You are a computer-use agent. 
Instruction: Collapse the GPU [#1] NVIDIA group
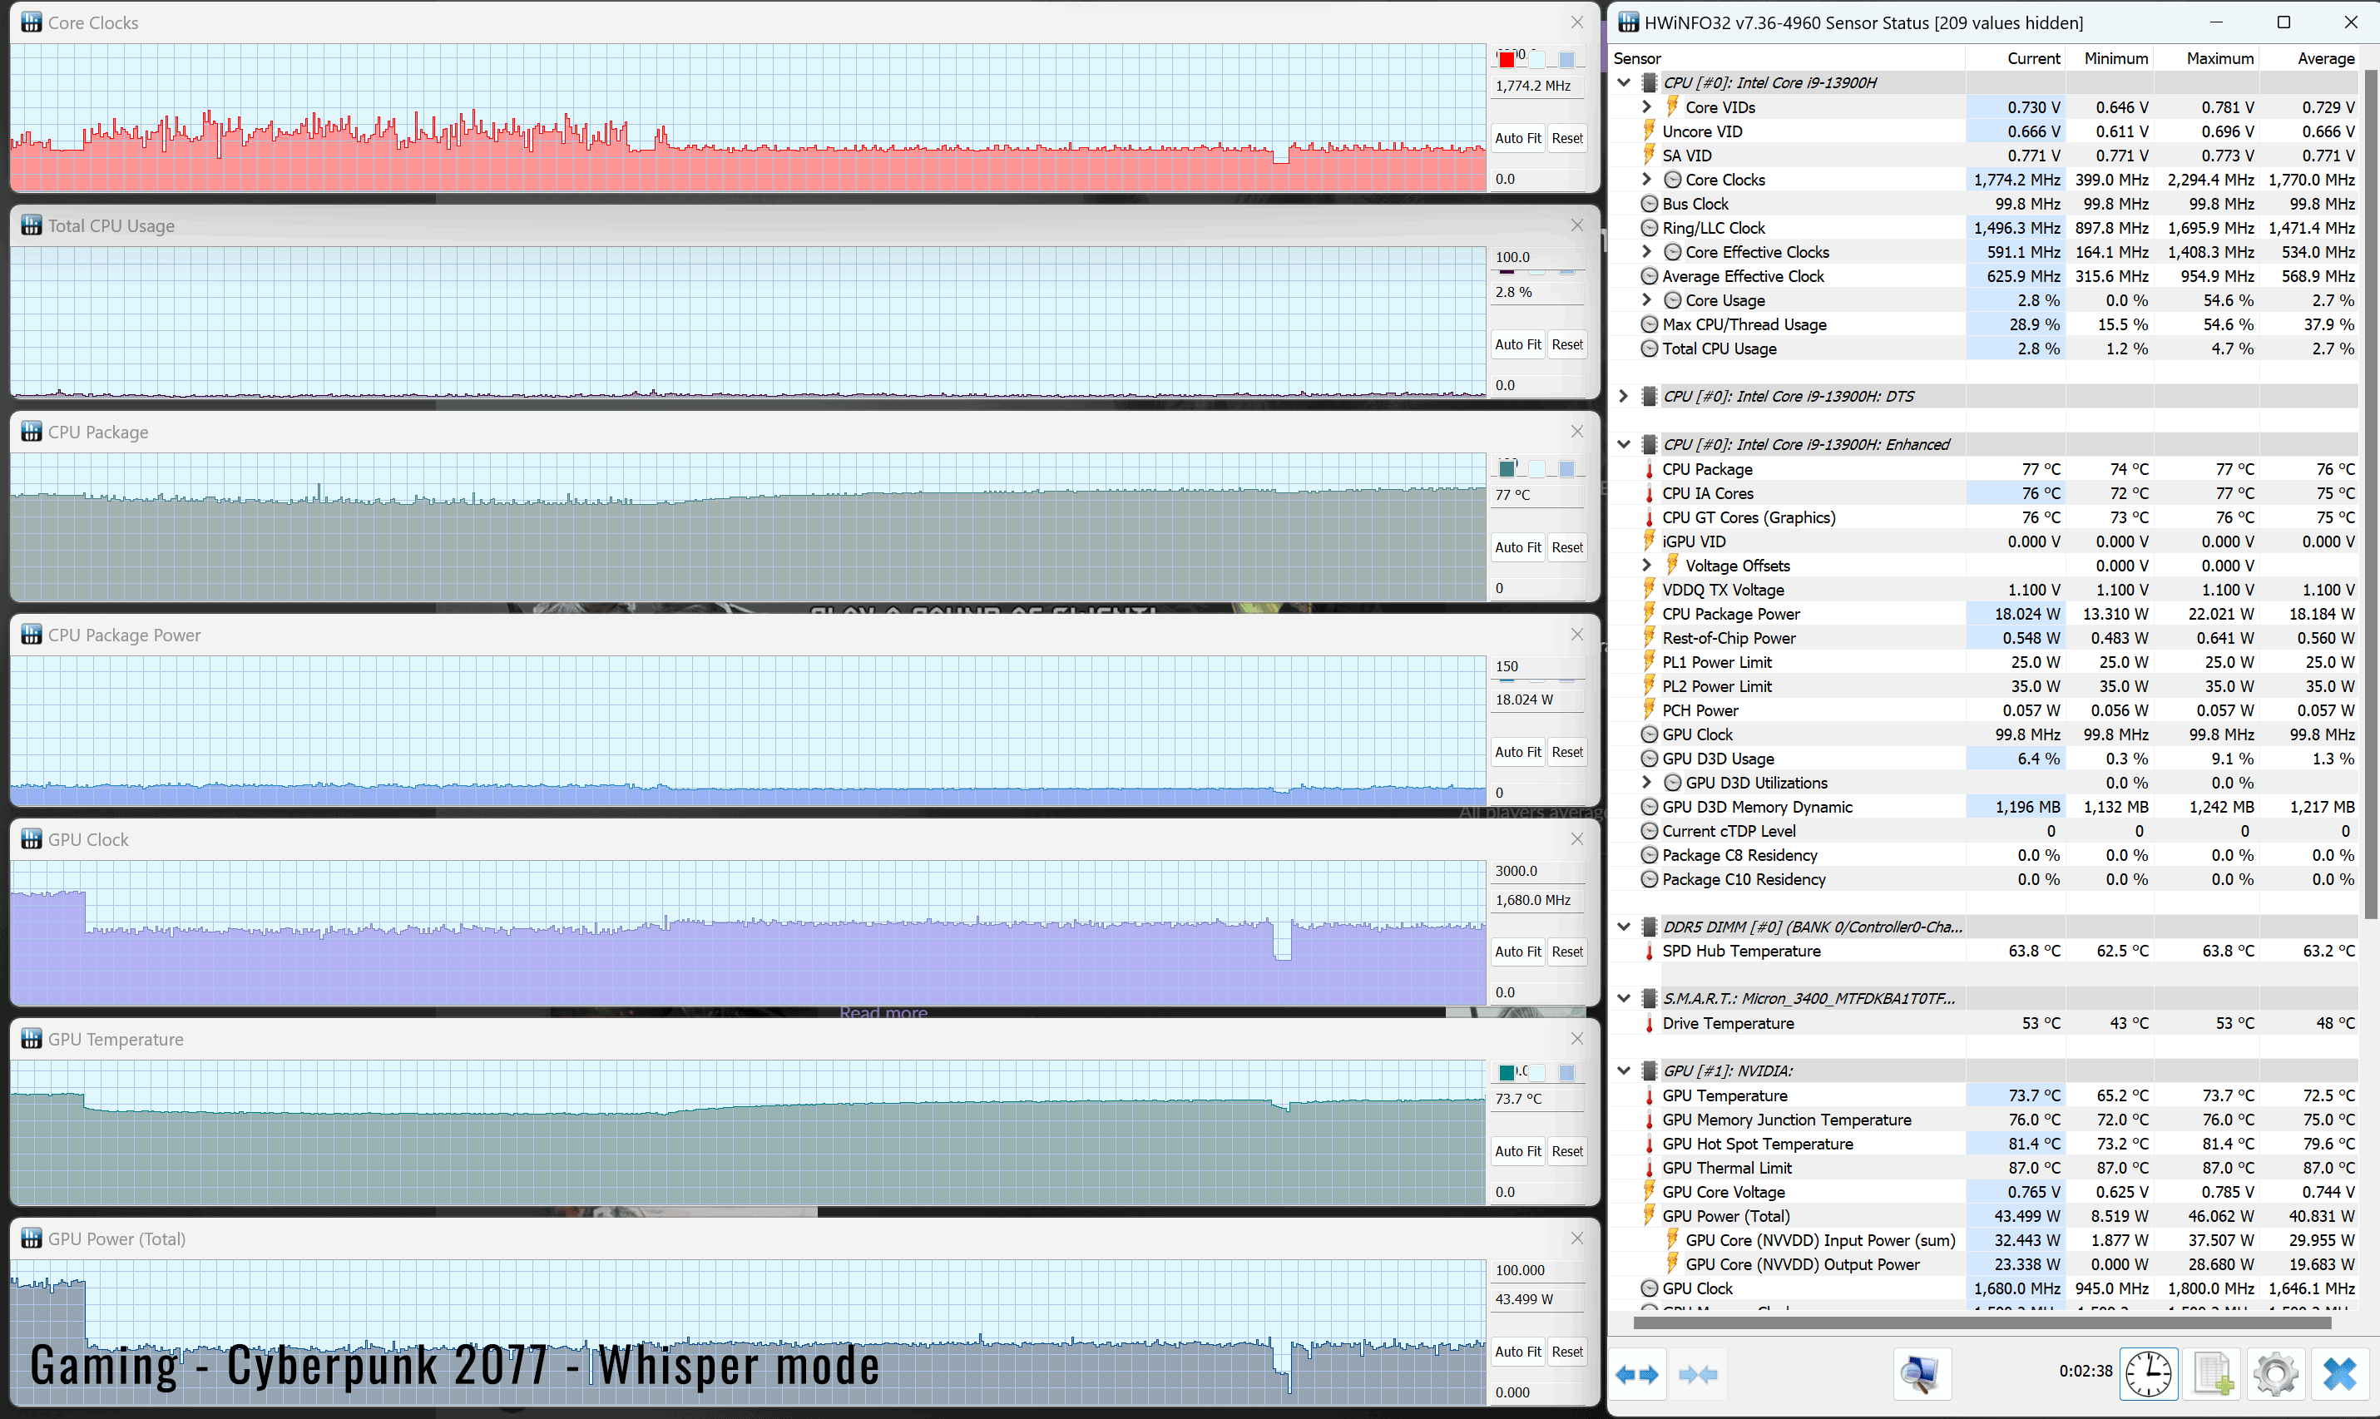click(1624, 1070)
